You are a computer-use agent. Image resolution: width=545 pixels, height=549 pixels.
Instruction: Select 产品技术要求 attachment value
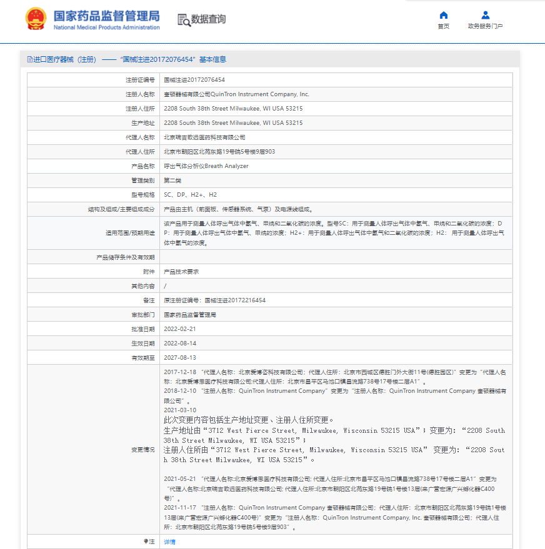(x=181, y=272)
